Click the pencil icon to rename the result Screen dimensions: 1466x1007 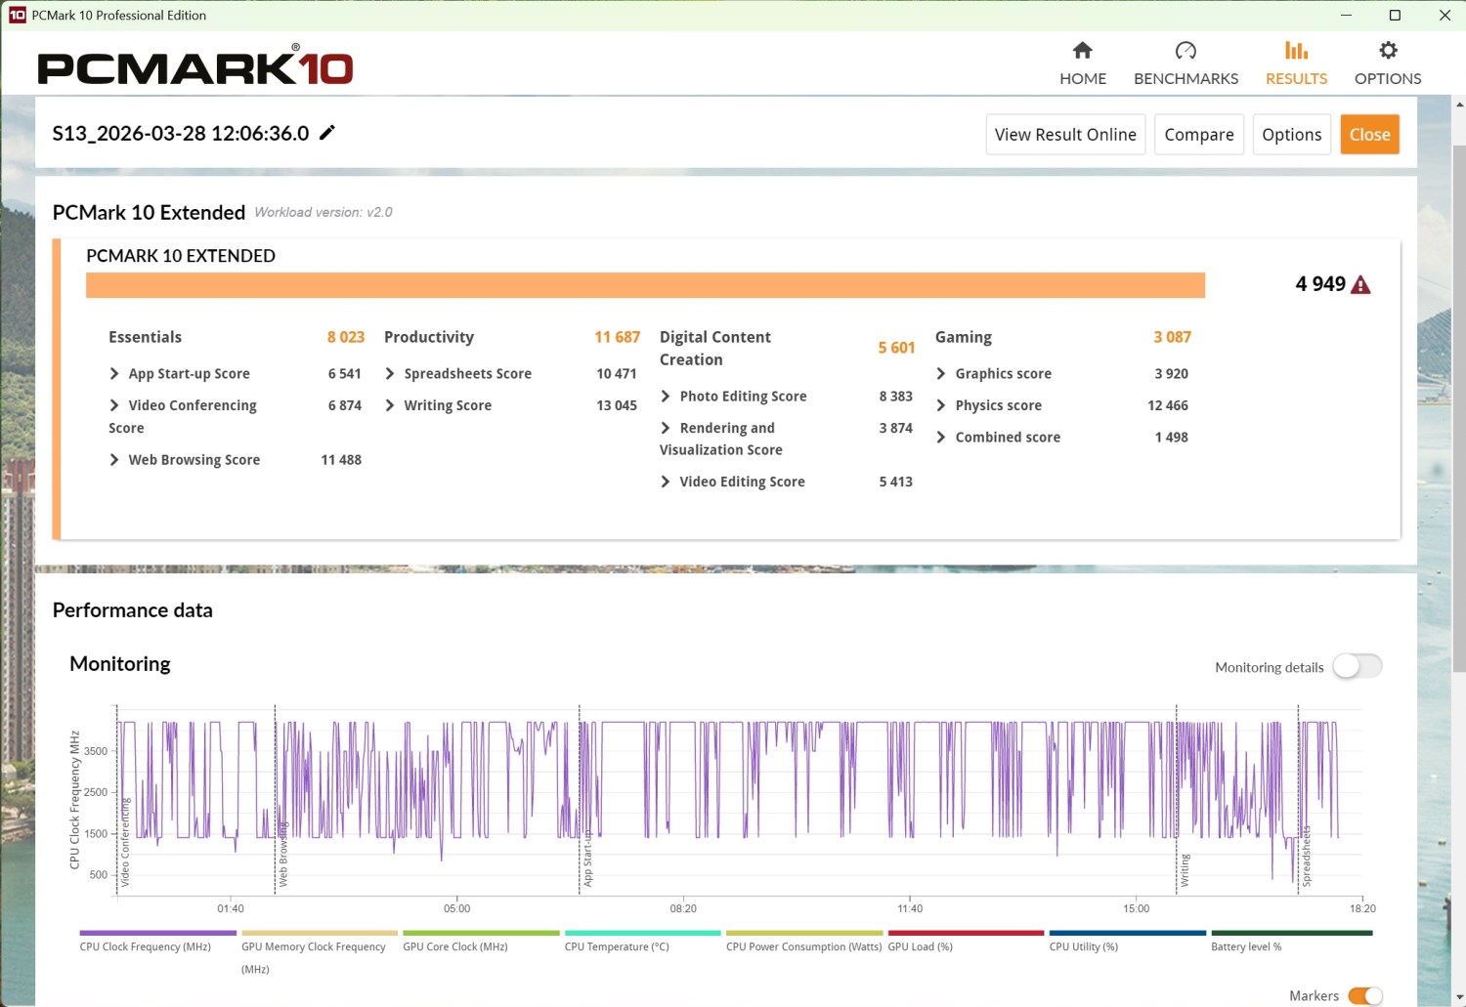[x=327, y=133]
